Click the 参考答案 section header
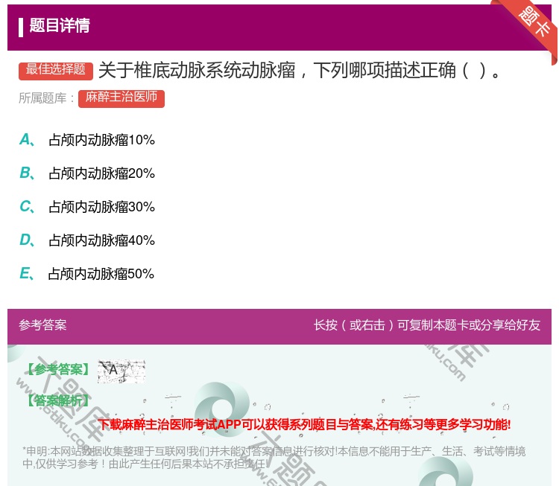 [x=42, y=325]
